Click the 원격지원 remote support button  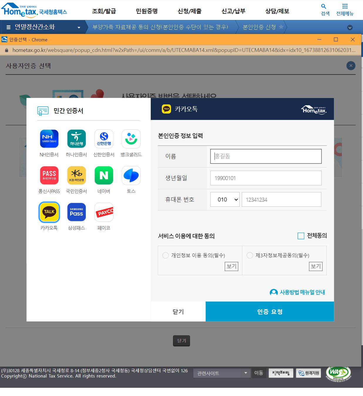[308, 373]
